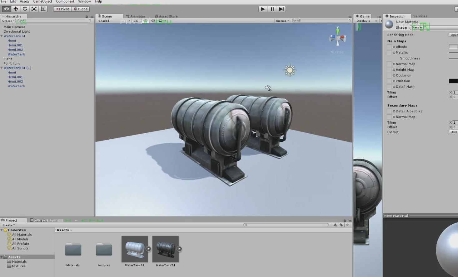Open the GameObject menu
Image resolution: width=458 pixels, height=277 pixels.
pyautogui.click(x=42, y=2)
